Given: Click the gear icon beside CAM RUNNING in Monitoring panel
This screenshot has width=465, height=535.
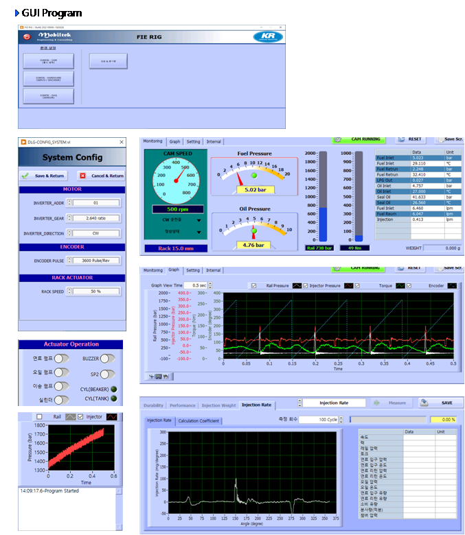Looking at the screenshot, I should pyautogui.click(x=337, y=139).
